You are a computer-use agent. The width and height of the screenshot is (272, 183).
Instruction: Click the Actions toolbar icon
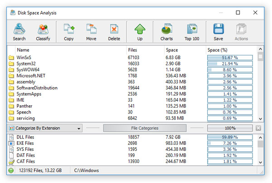coord(241,32)
